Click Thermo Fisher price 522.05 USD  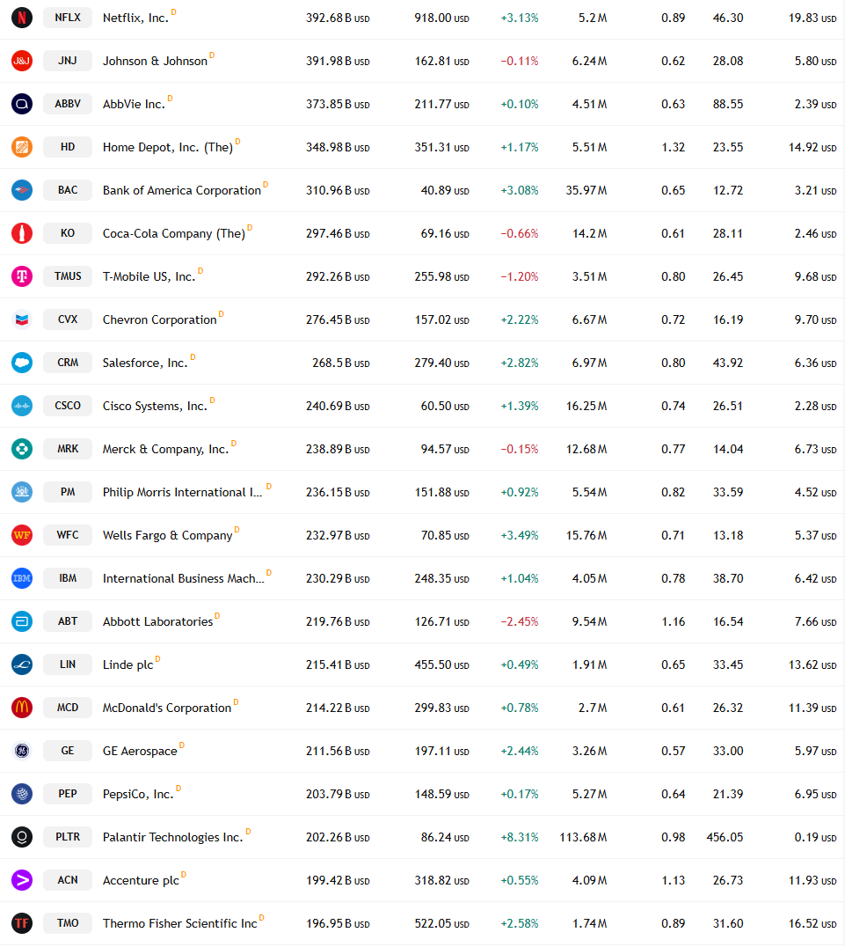[441, 923]
